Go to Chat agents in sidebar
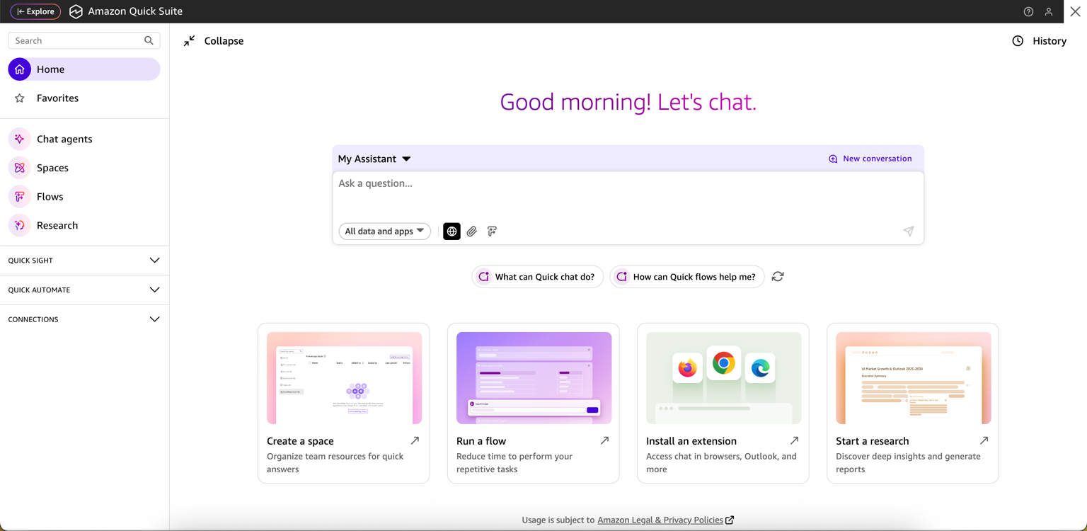 64,139
